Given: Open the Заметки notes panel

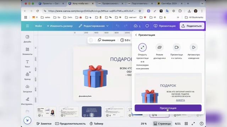Looking at the screenshot, I should (44, 124).
